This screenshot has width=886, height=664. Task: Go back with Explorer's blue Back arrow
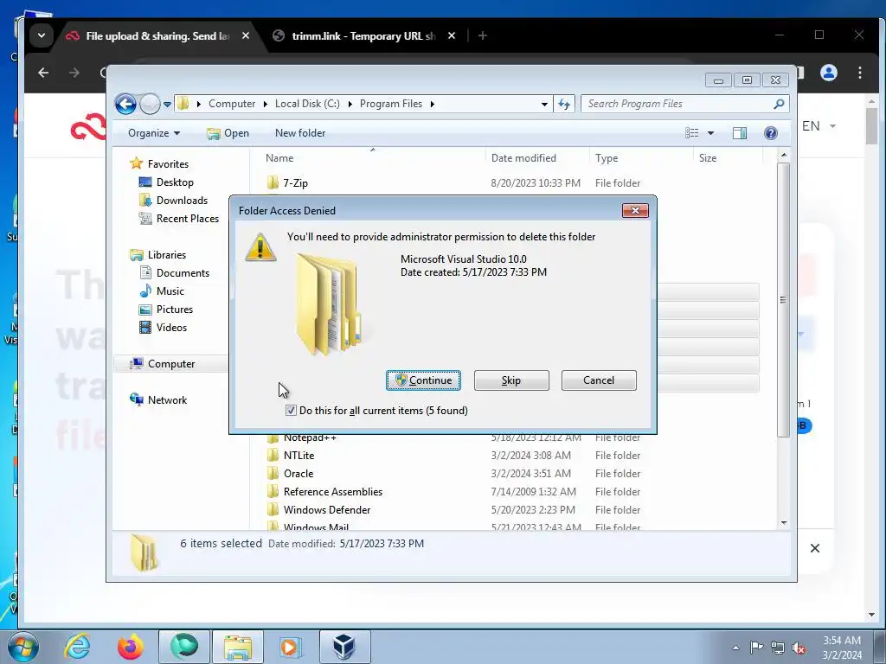pos(125,104)
